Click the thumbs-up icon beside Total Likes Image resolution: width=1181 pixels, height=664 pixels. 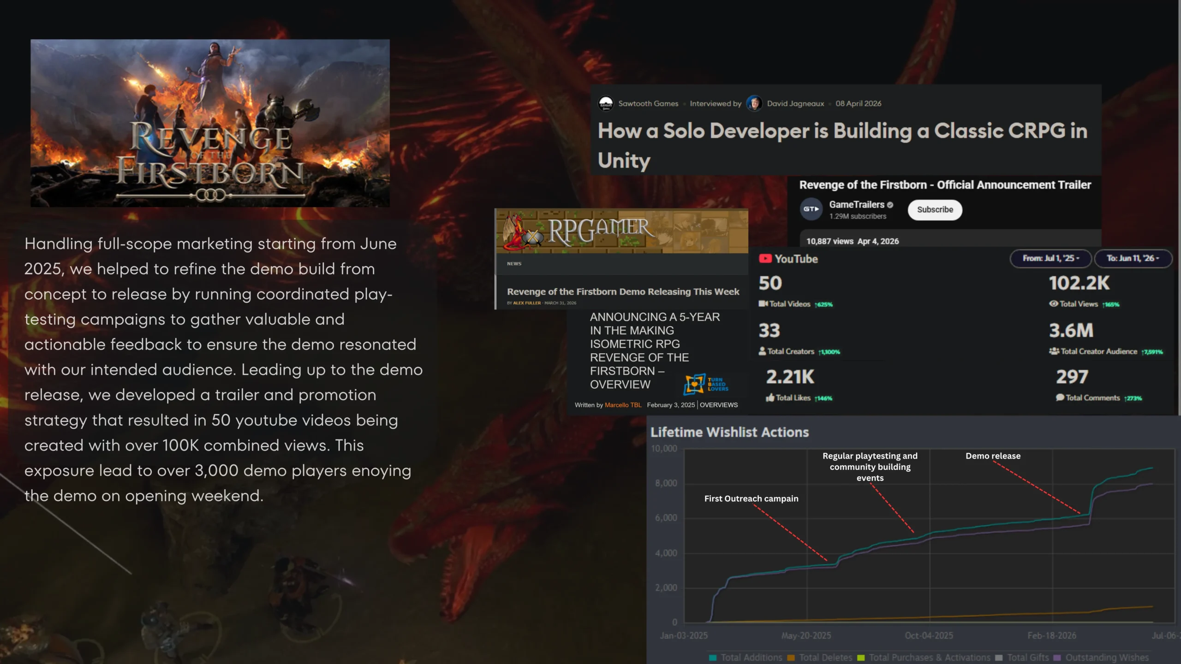770,397
